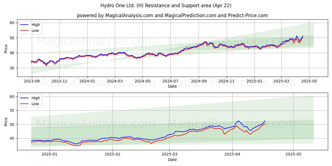Click the '30' y-axis value in top chart
Viewport: 332px width, 166px height.
[13, 68]
